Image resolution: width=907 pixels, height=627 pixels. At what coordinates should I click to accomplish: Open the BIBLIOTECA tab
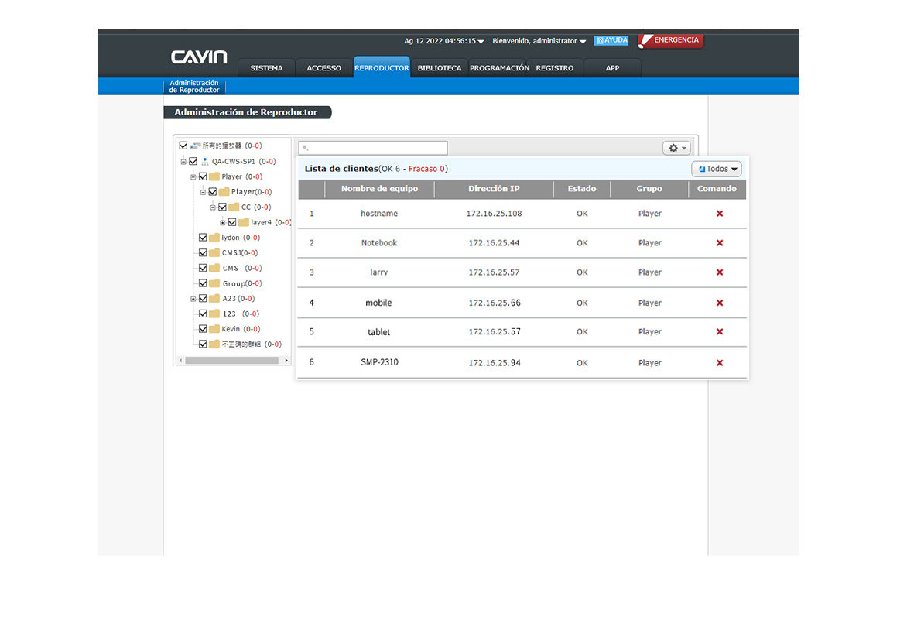point(440,67)
